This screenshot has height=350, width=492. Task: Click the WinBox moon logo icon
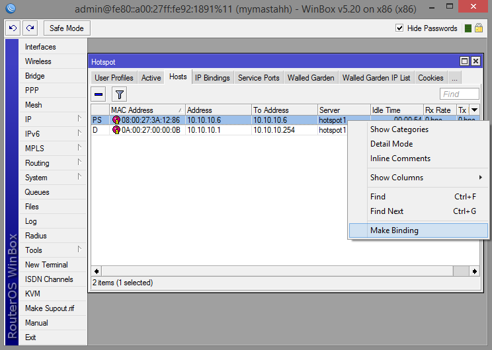point(11,8)
